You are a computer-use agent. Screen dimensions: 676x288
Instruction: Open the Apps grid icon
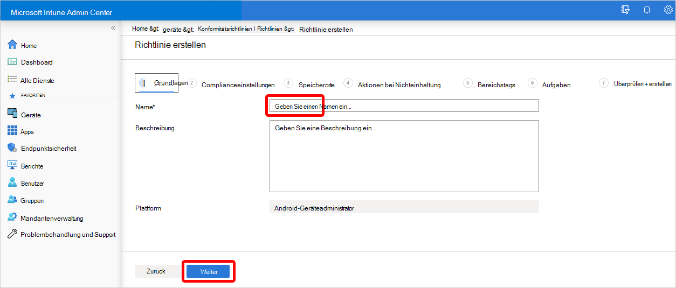(x=12, y=131)
